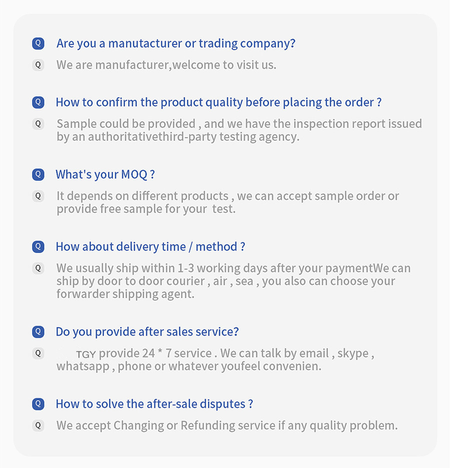
Task: Click the blue Q icon beside product quality question
Action: click(38, 102)
